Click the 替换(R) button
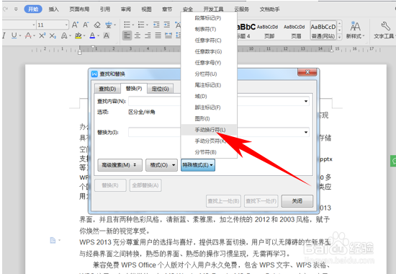Image resolution: width=396 pixels, height=274 pixels. click(x=110, y=185)
